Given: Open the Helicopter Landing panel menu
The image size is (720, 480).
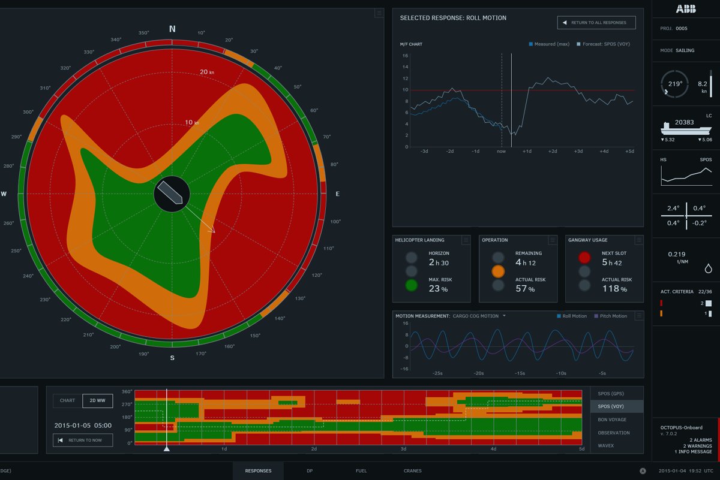Looking at the screenshot, I should 466,240.
